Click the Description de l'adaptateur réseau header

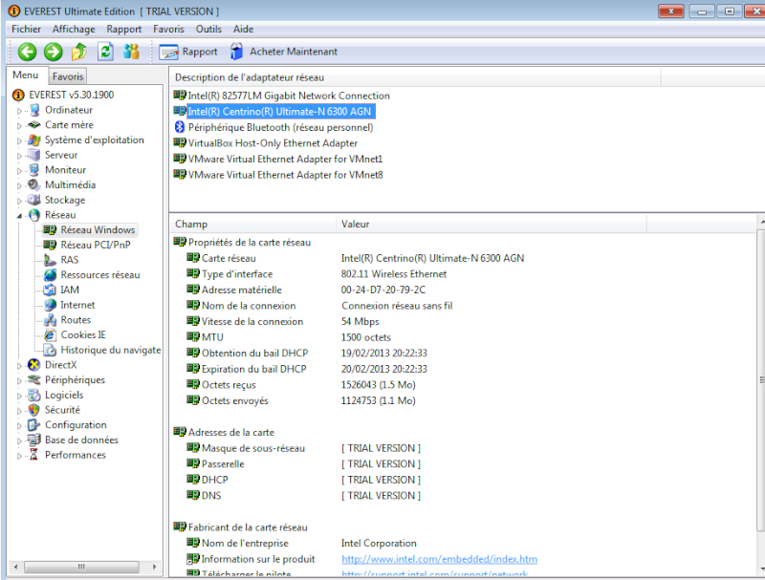pos(415,77)
